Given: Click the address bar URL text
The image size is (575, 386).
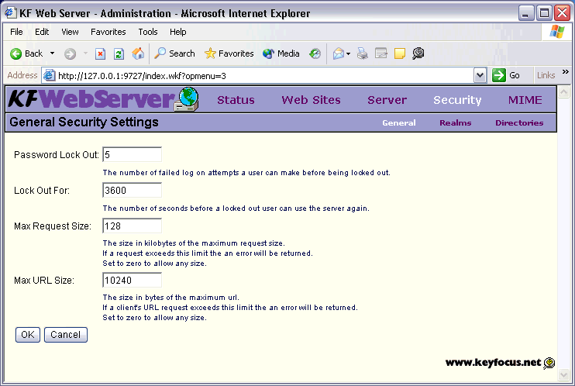Looking at the screenshot, I should click(142, 76).
